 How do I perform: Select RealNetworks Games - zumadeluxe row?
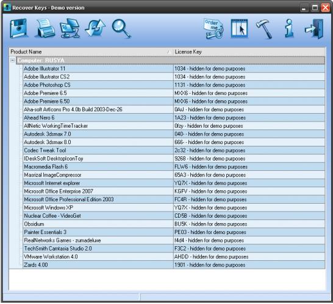pyautogui.click(x=174, y=241)
